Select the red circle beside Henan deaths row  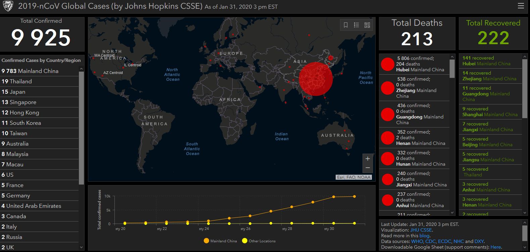[387, 138]
